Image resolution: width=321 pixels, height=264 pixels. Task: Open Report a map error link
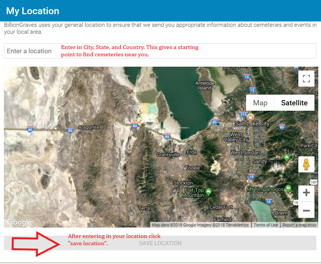[x=299, y=225]
